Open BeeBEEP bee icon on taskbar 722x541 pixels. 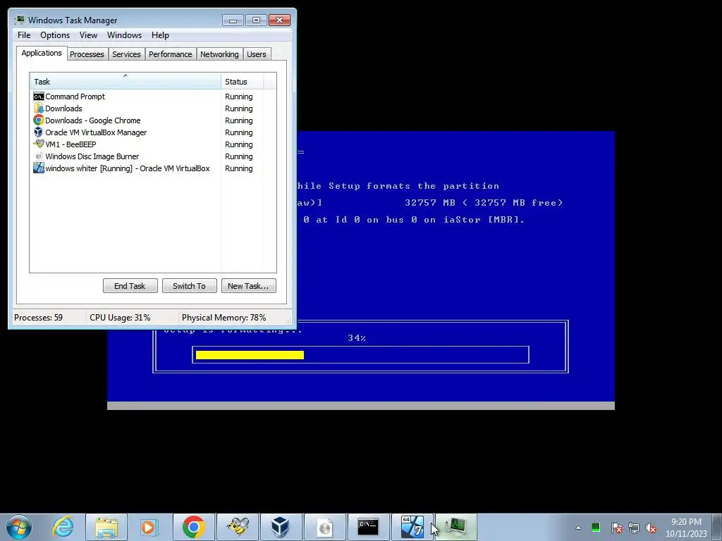tap(238, 527)
